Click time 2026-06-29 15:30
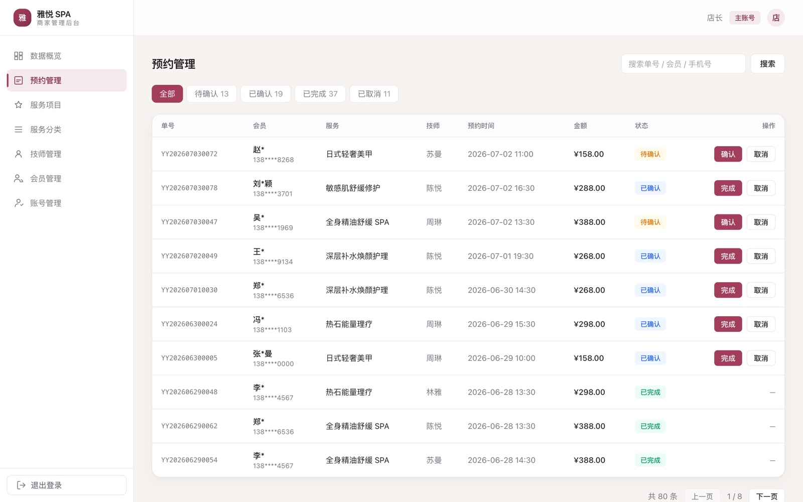This screenshot has width=803, height=502. pyautogui.click(x=501, y=324)
